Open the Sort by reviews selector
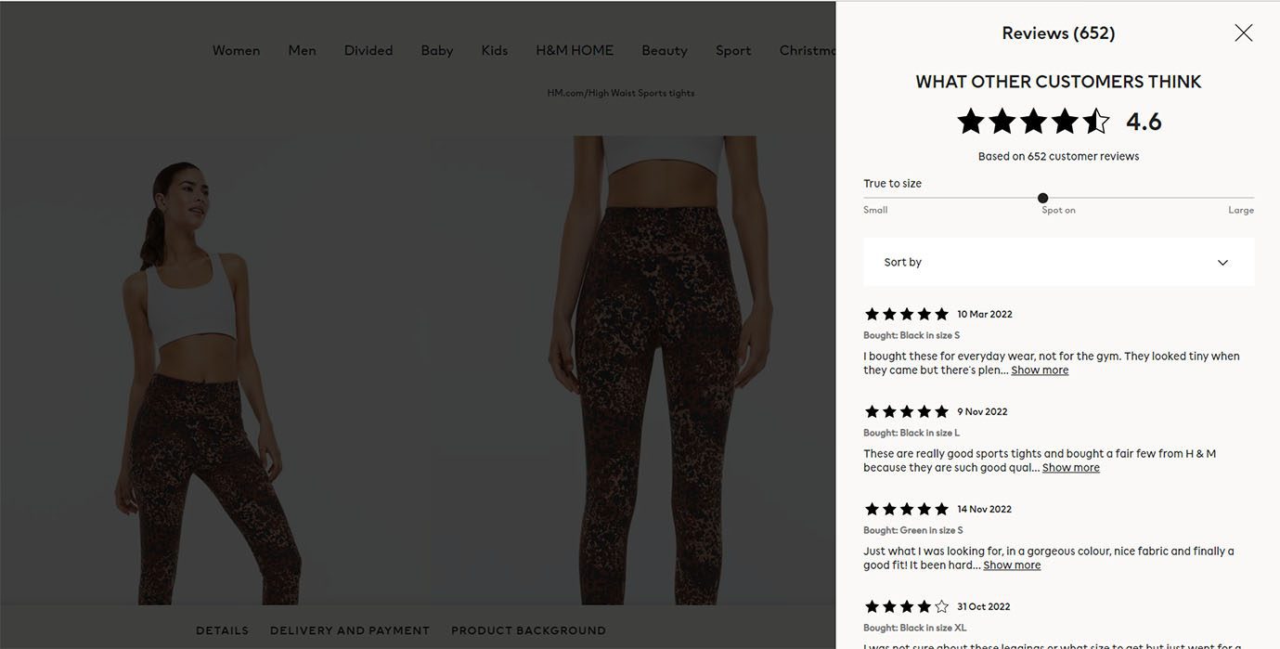The width and height of the screenshot is (1280, 649). 1058,262
